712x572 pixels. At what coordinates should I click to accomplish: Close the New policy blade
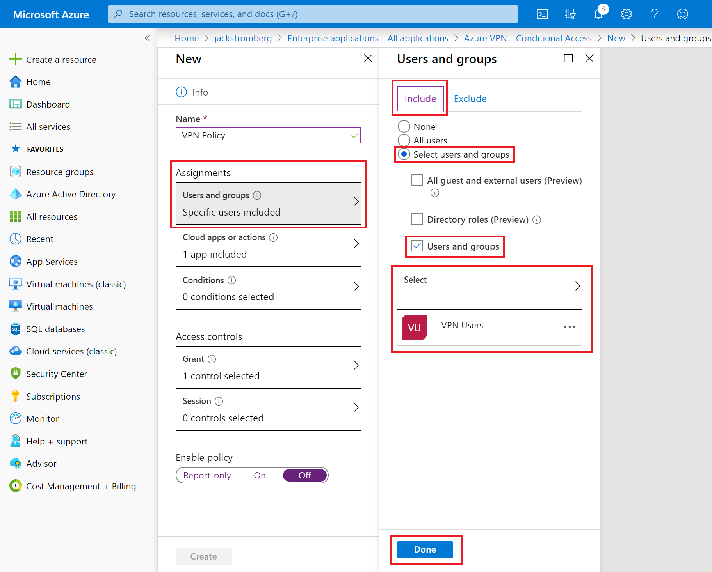[368, 58]
